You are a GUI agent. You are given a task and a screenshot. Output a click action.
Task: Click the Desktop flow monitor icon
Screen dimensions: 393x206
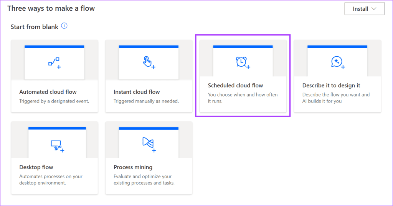tap(57, 146)
